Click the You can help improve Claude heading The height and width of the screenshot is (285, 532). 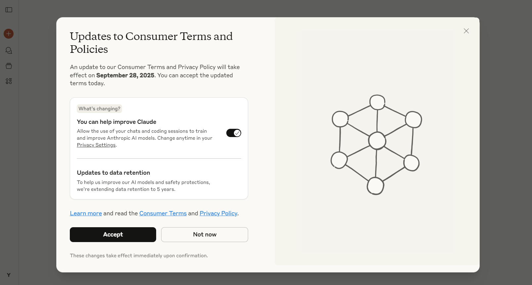[x=116, y=122]
